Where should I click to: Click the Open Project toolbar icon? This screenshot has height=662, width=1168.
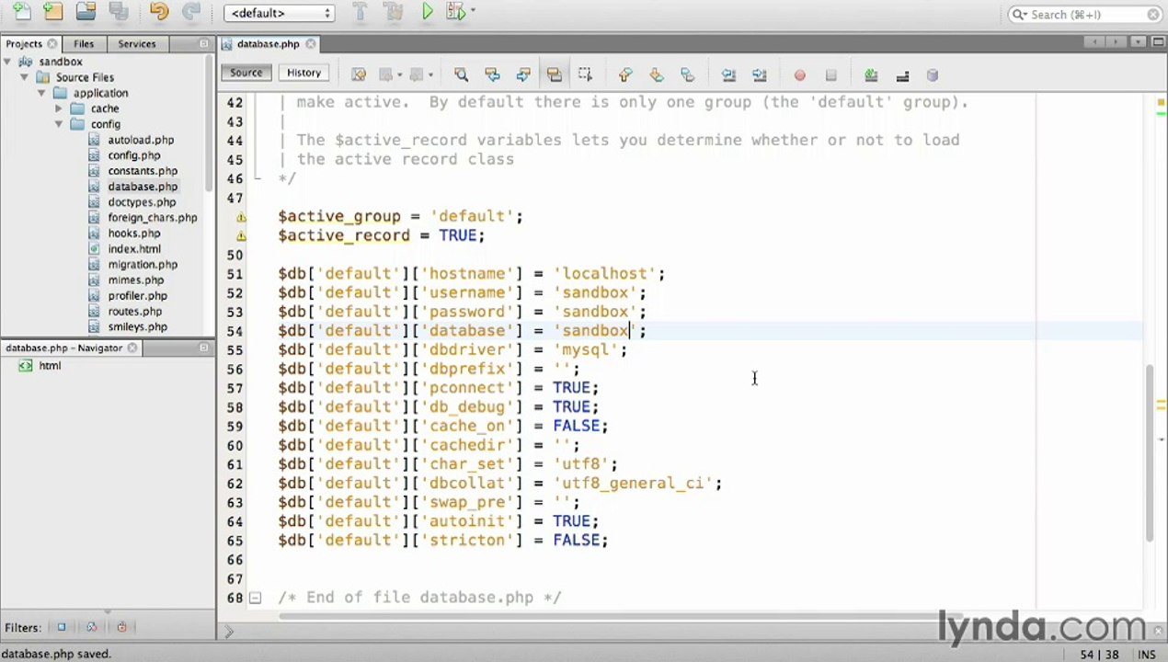click(86, 12)
